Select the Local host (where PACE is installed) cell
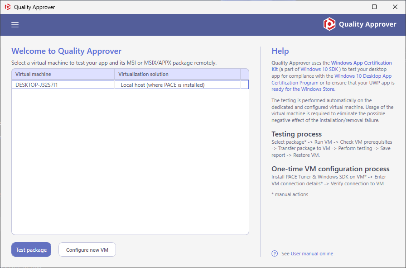Image resolution: width=406 pixels, height=268 pixels. [177, 85]
